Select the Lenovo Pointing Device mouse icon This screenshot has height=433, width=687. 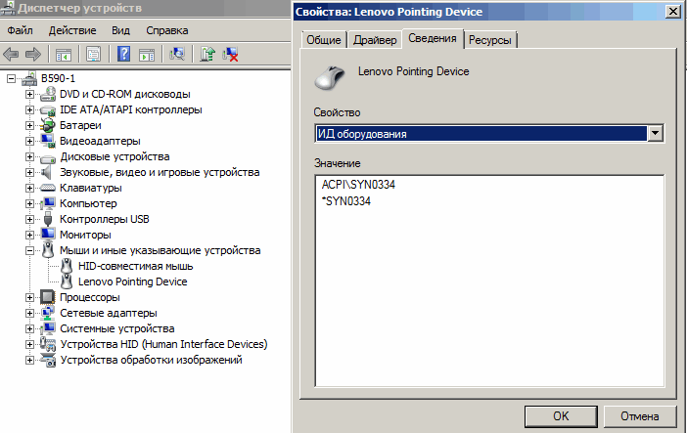click(x=67, y=281)
